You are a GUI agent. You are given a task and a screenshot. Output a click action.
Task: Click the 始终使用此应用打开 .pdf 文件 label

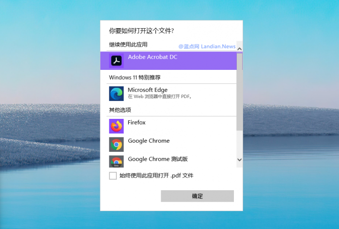coord(156,176)
